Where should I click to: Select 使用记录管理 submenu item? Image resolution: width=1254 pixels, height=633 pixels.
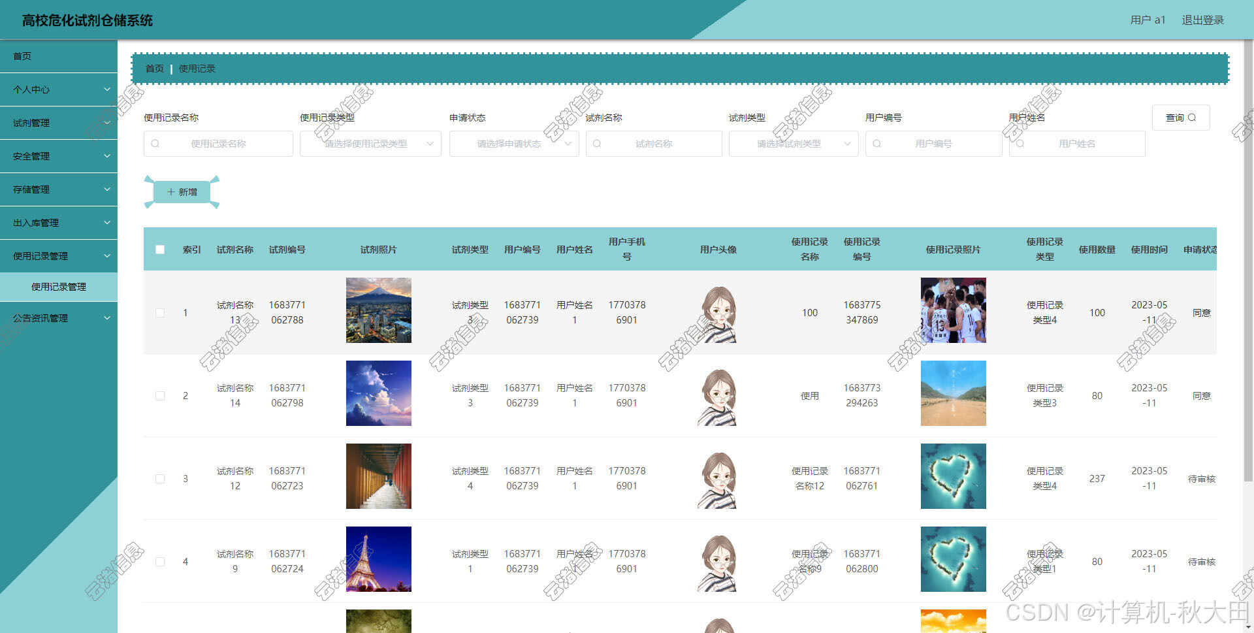(59, 287)
